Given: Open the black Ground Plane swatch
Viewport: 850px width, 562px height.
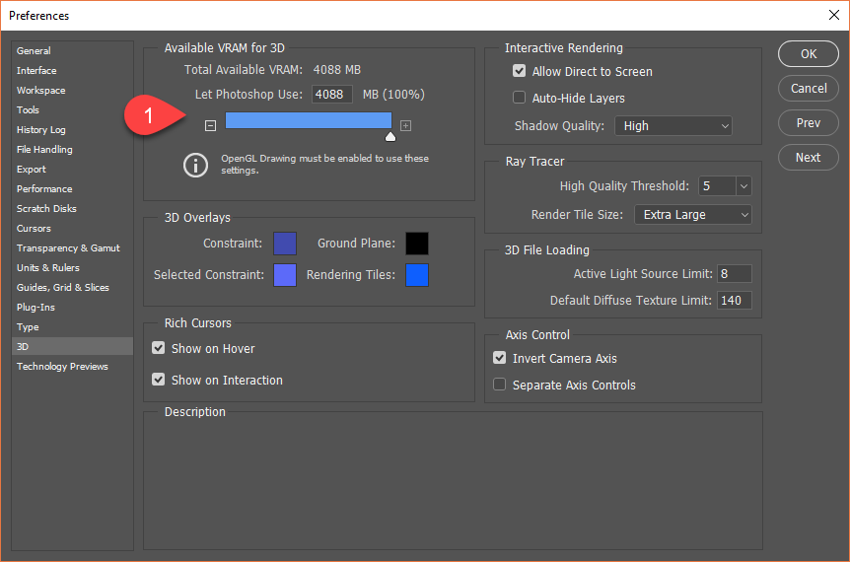Looking at the screenshot, I should (417, 244).
